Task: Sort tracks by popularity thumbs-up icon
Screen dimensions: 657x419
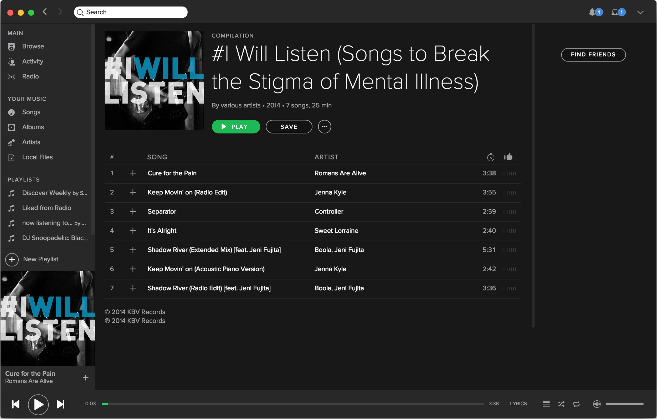Action: tap(508, 157)
